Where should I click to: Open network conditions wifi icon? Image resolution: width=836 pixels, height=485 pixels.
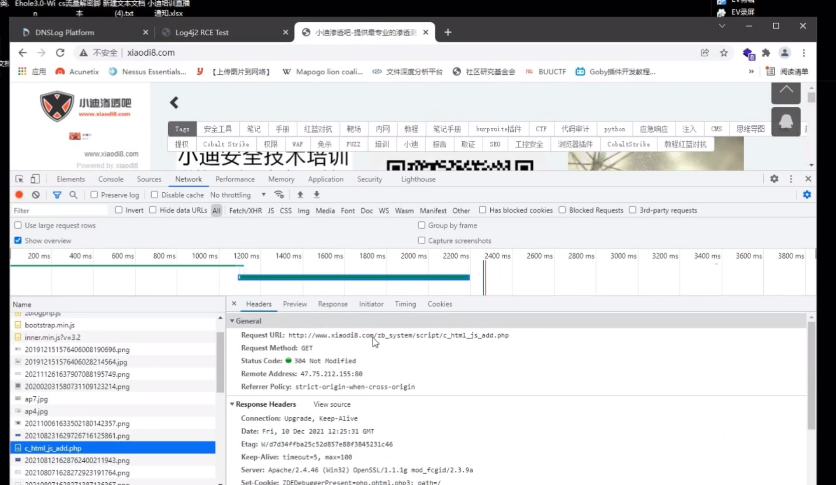pyautogui.click(x=279, y=195)
